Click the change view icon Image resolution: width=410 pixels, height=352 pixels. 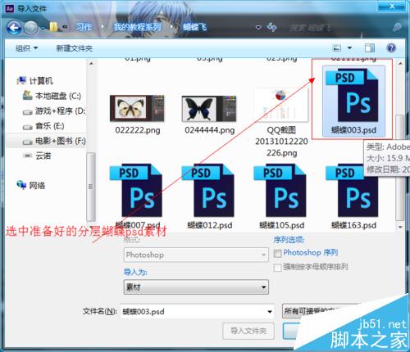click(x=337, y=48)
